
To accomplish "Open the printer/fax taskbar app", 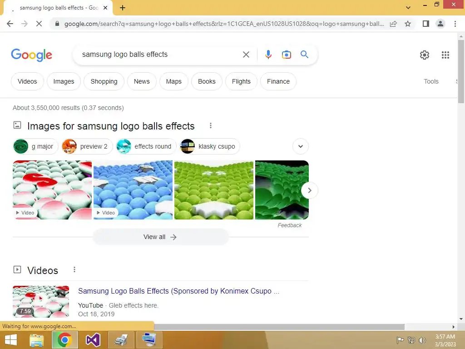I will 121,340.
